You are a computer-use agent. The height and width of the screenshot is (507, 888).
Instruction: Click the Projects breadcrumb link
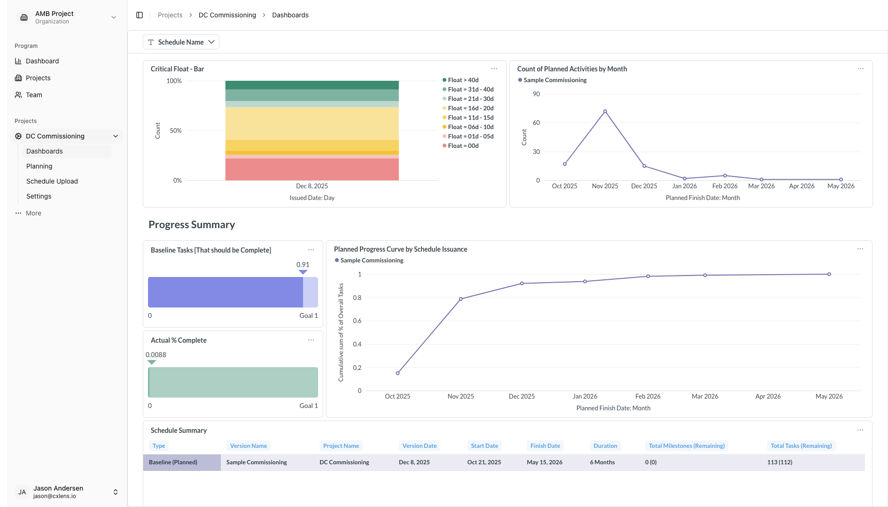point(170,15)
